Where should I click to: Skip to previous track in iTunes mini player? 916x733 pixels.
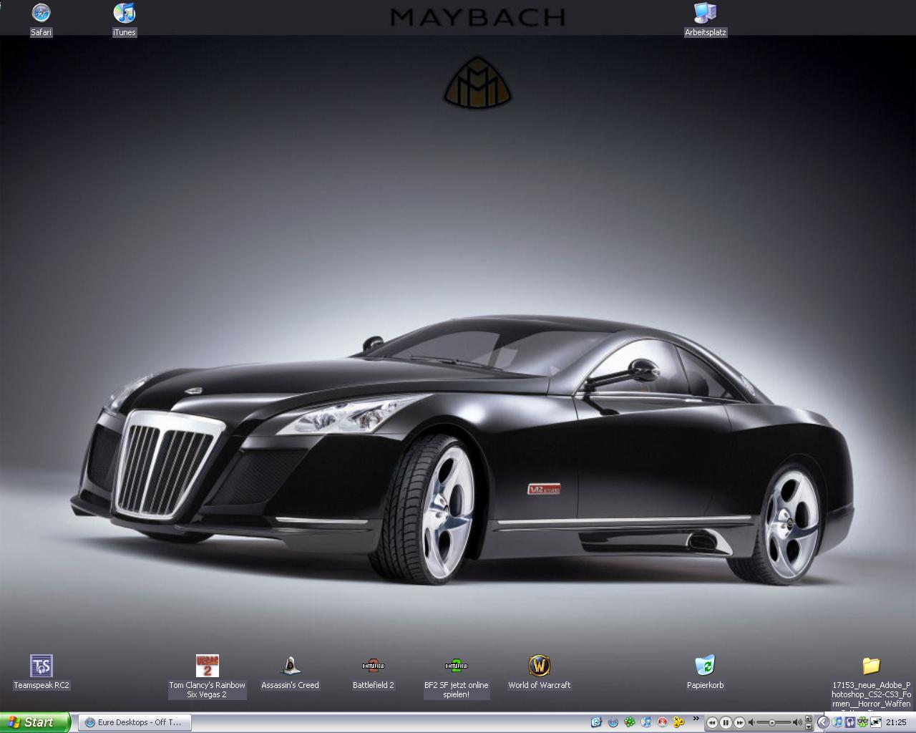pyautogui.click(x=712, y=723)
